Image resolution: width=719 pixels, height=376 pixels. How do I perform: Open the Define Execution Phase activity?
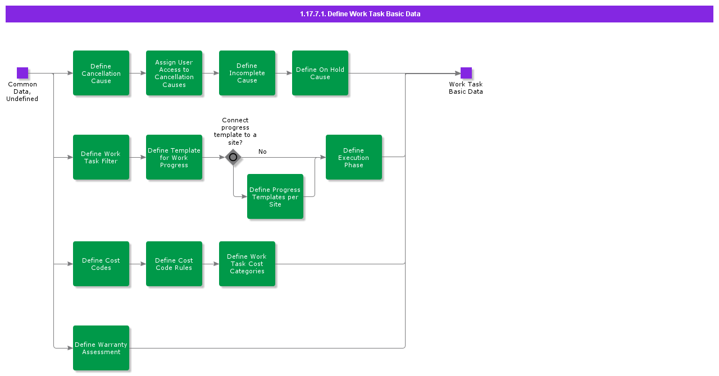pos(354,158)
